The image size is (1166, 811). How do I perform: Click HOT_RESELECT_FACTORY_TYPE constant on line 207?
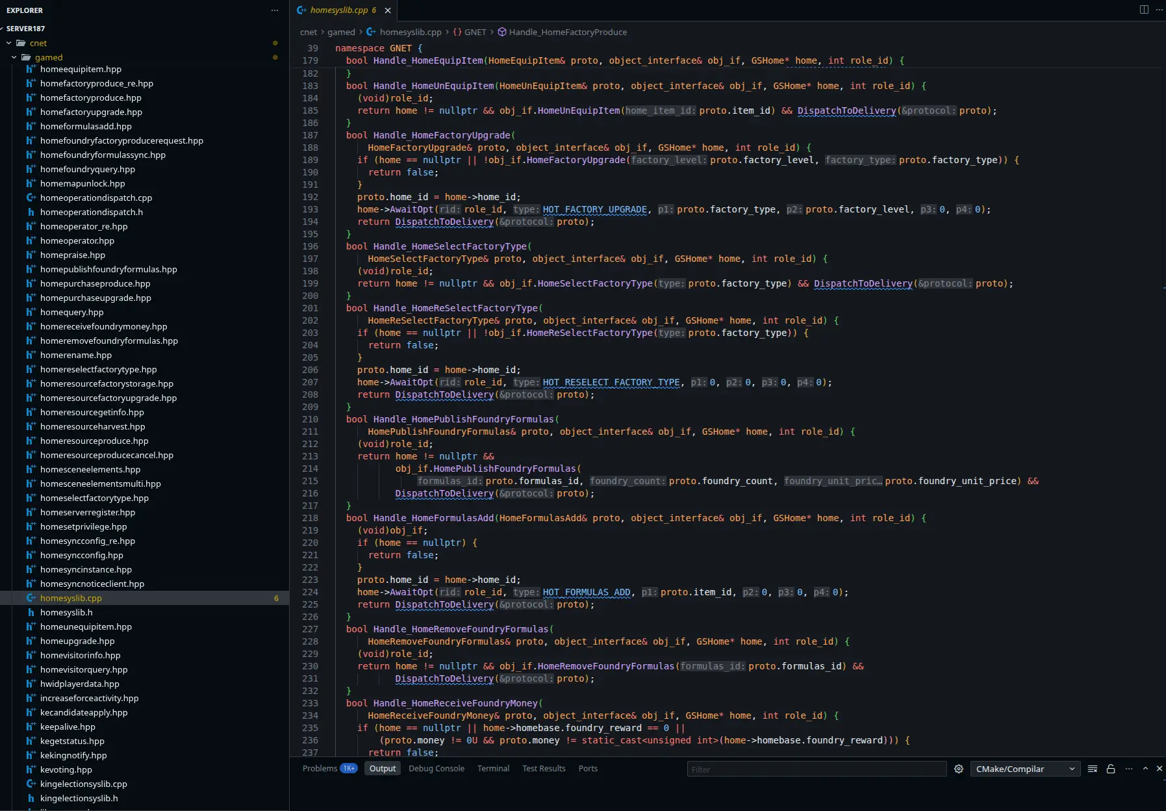(x=611, y=382)
